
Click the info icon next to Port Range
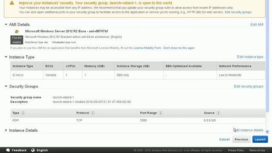coord(161,113)
